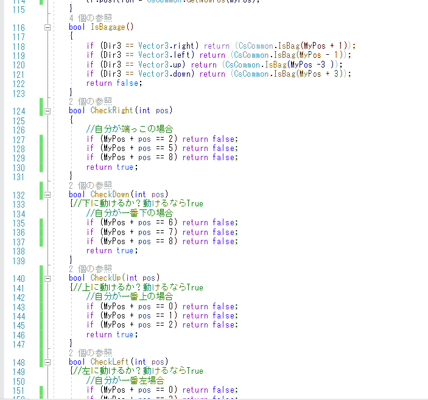Click the IsBagage method name
428x400 pixels.
(108, 27)
